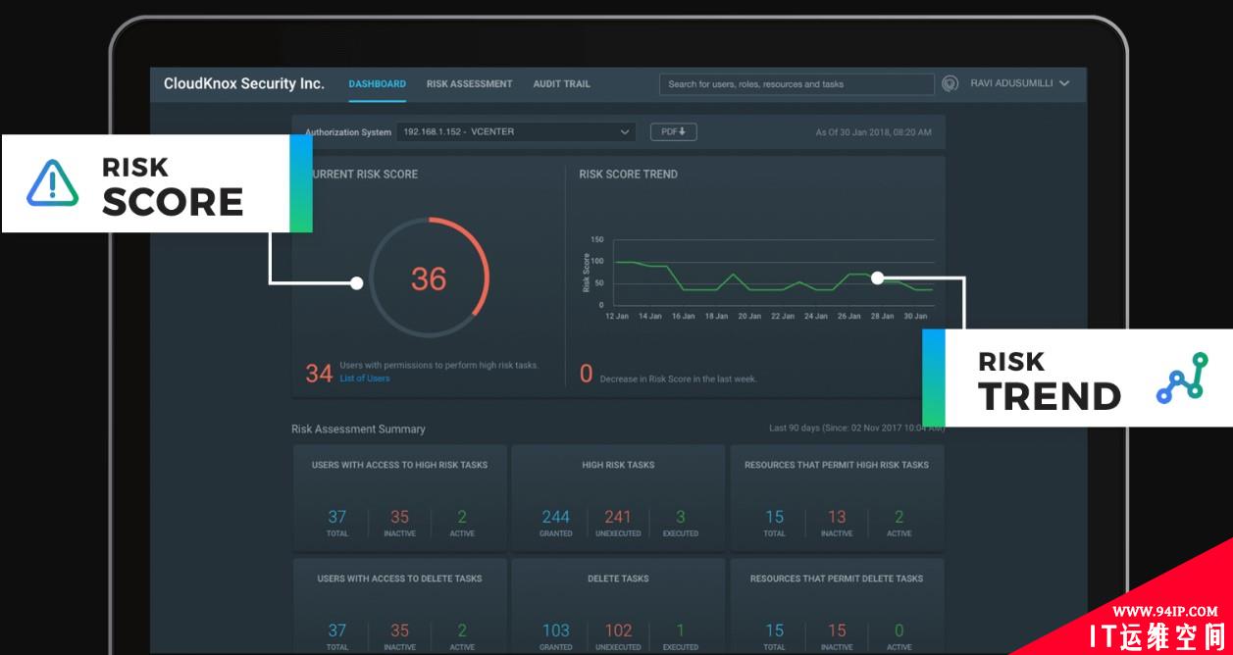Click the user avatar icon beside Ravi Adusumilli
The image size is (1233, 655).
click(x=950, y=84)
